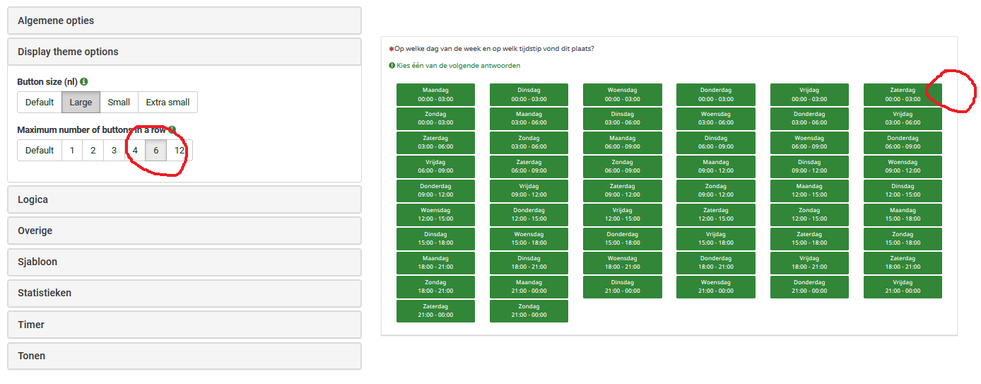The image size is (981, 384).
Task: Select Zaterdag 18:00 - 21:00 answer
Action: pyautogui.click(x=903, y=263)
